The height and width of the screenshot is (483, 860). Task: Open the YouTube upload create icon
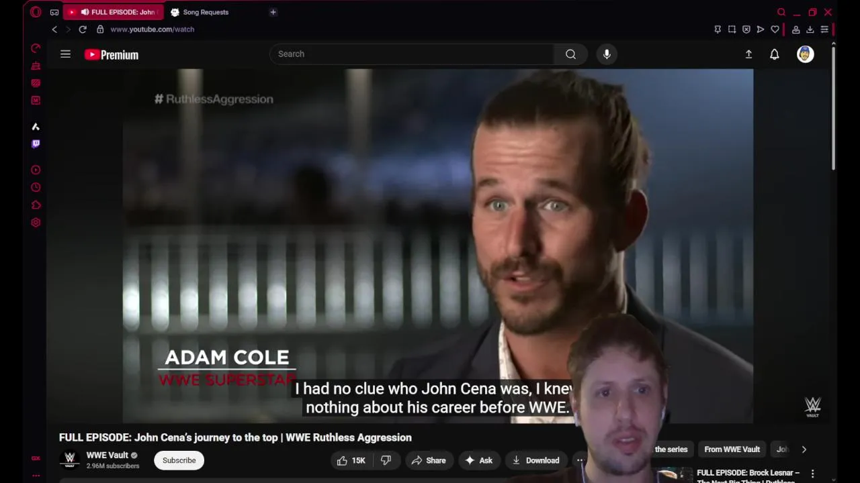coord(748,54)
